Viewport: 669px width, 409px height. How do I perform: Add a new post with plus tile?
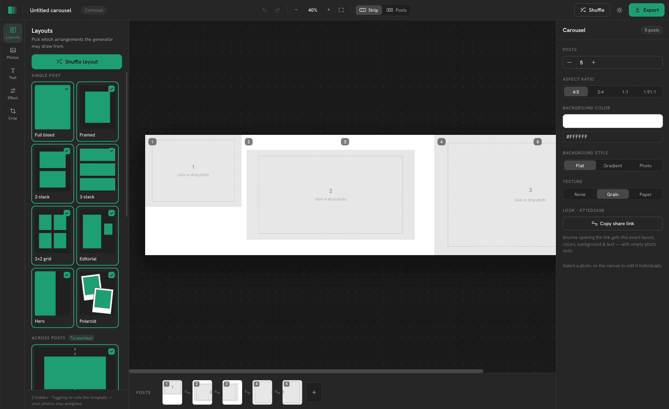pyautogui.click(x=314, y=392)
